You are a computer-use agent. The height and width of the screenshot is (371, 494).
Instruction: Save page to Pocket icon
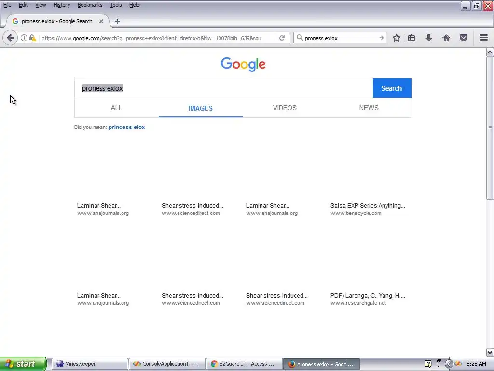(x=464, y=38)
